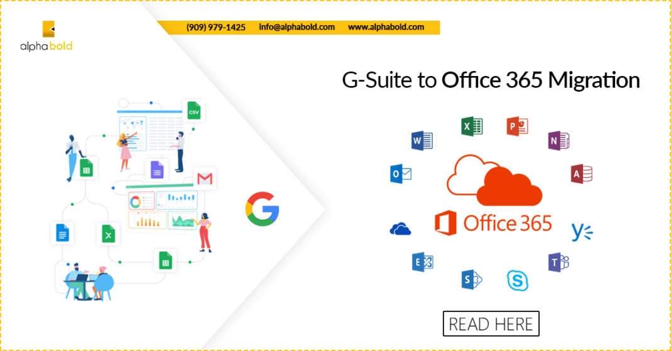Image resolution: width=671 pixels, height=351 pixels.
Task: Select the red Access icon
Action: click(x=581, y=174)
